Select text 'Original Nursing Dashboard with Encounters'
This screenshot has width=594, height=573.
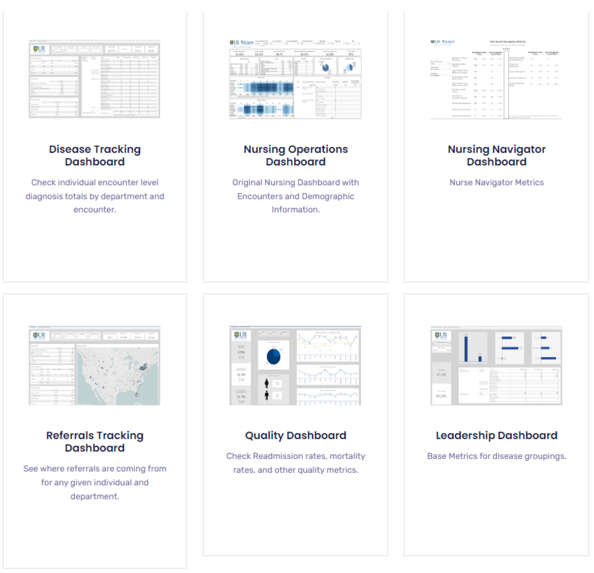[x=296, y=189]
